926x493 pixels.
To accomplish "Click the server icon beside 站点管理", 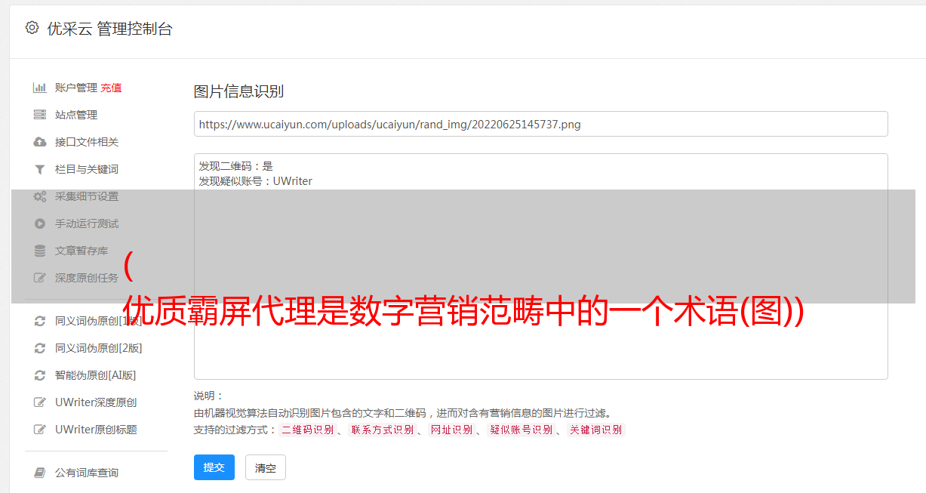I will [x=40, y=115].
